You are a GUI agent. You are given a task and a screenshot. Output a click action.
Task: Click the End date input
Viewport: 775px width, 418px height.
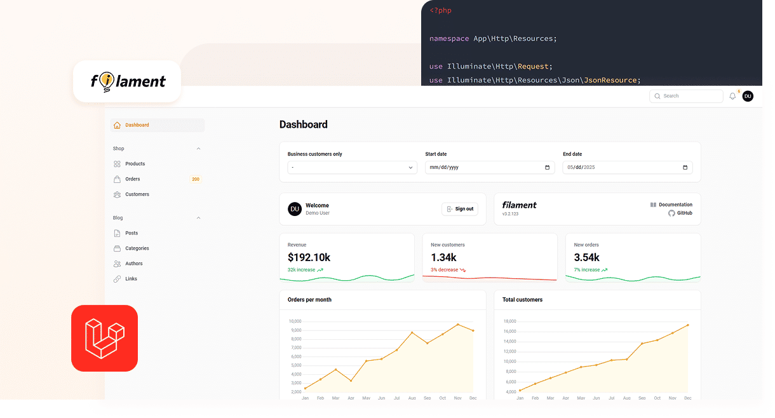coord(628,168)
